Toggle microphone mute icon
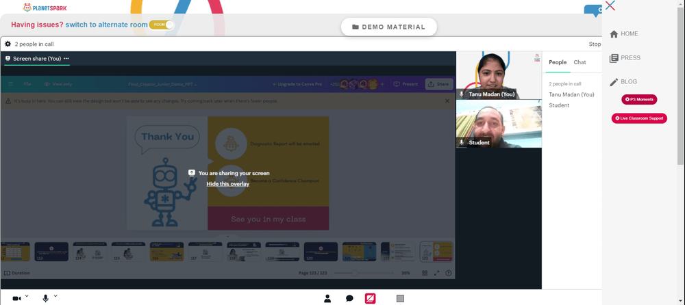The height and width of the screenshot is (305, 685). (x=45, y=298)
